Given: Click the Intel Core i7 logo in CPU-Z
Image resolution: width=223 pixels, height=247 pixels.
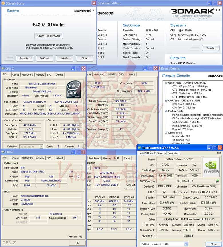Looking at the screenshot, I should pyautogui.click(x=74, y=90).
